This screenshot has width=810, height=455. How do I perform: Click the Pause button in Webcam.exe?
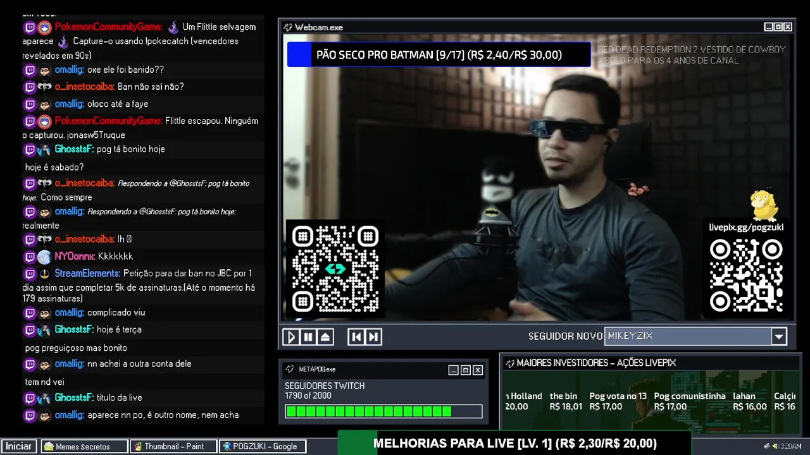pos(308,337)
